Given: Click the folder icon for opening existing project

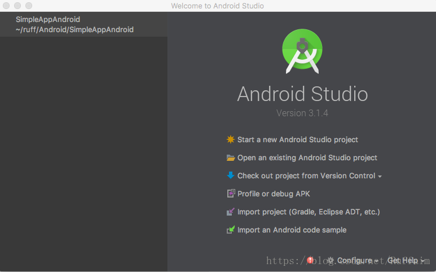Looking at the screenshot, I should click(x=231, y=157).
